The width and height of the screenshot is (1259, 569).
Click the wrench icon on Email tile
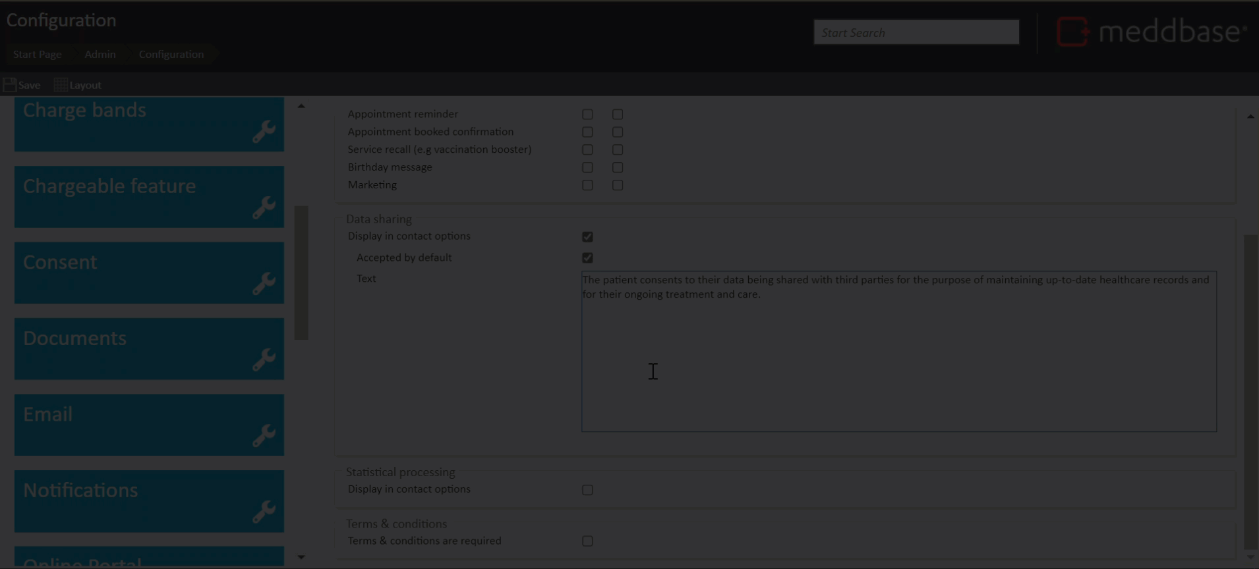(264, 435)
